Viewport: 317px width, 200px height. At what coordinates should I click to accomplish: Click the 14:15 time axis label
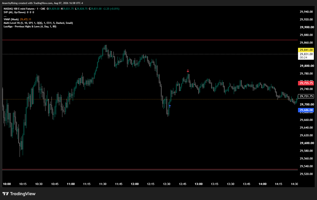coord(278,184)
